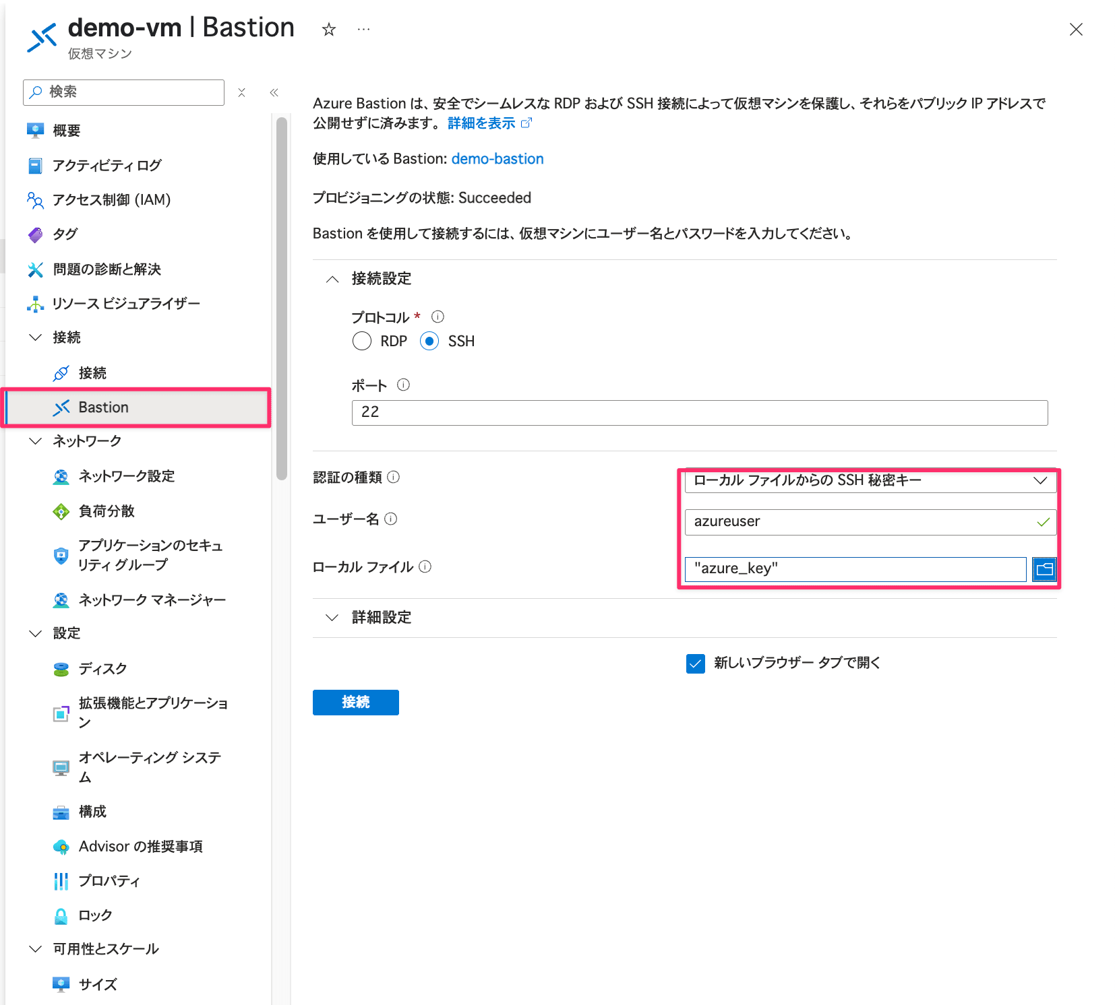Click the 負荷分散 icon
Viewport: 1115px width, 1005px height.
point(61,512)
